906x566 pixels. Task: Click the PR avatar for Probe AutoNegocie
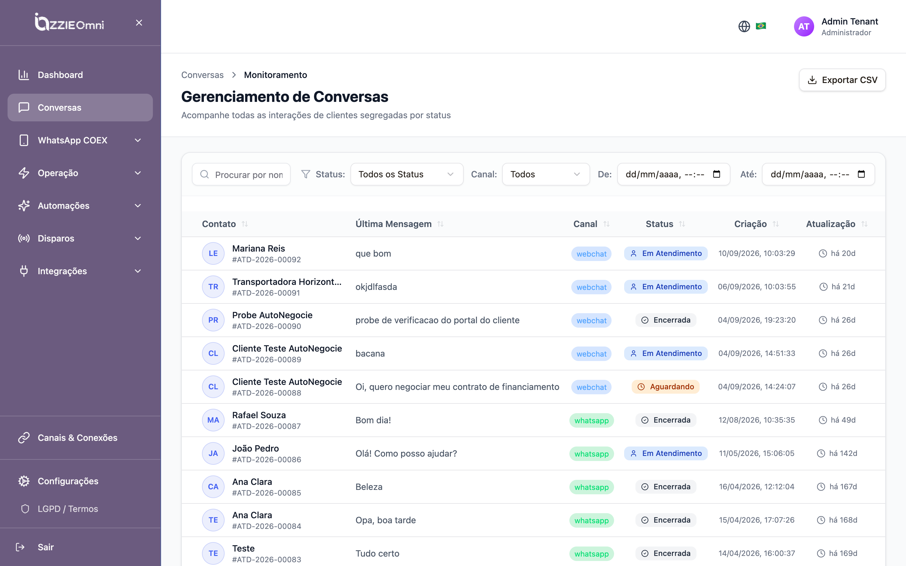click(x=213, y=320)
